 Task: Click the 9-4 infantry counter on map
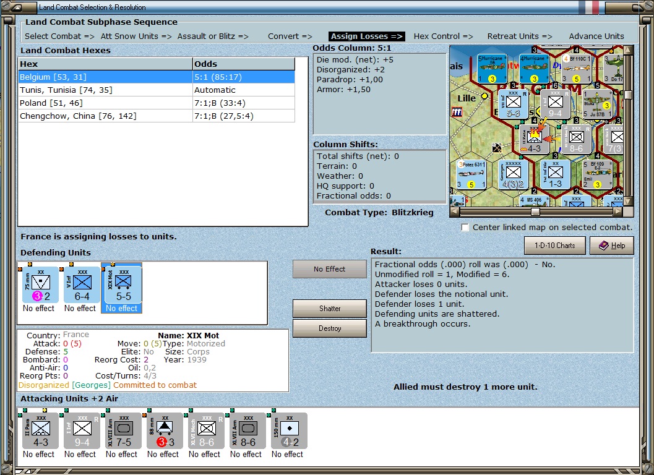point(555,104)
